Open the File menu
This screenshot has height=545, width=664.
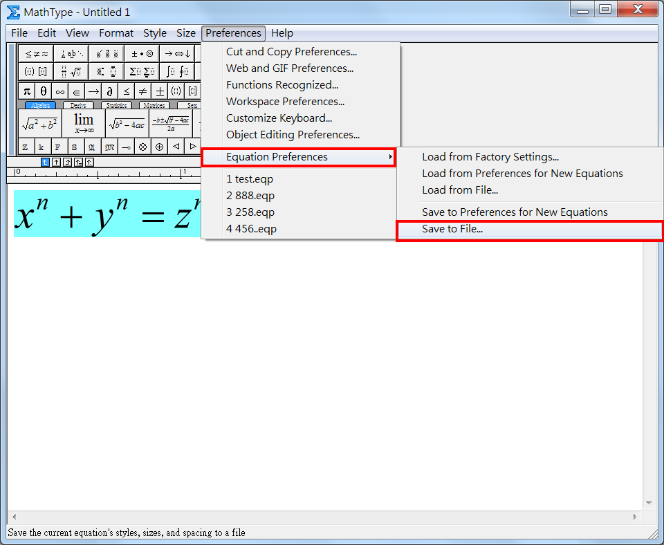click(x=19, y=33)
